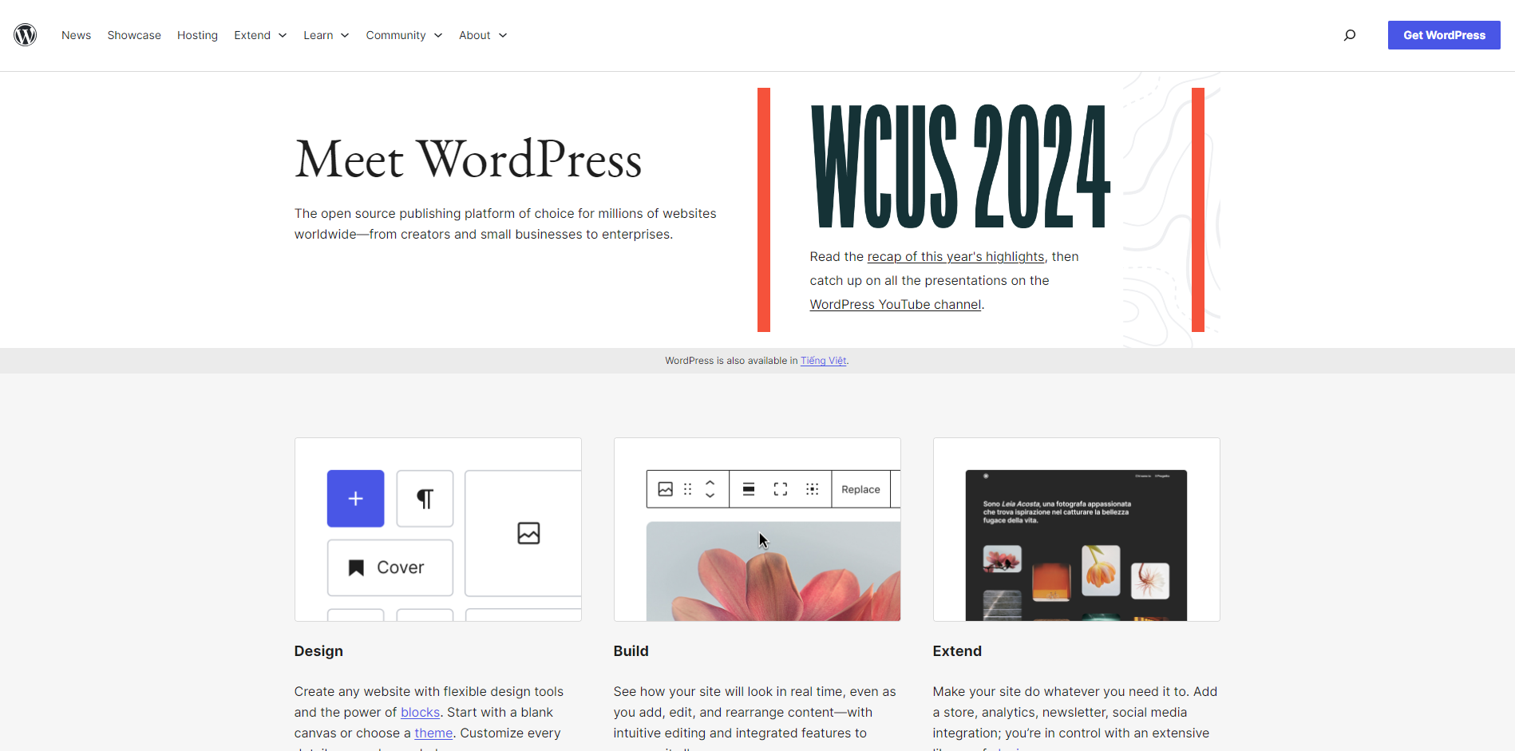Click the Extend section heading below preview
This screenshot has width=1515, height=751.
[x=957, y=651]
